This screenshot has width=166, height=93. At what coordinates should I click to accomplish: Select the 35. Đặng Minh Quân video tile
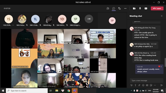(103, 36)
